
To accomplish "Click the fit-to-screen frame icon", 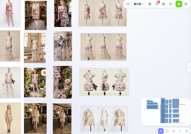I will (x=167, y=131).
